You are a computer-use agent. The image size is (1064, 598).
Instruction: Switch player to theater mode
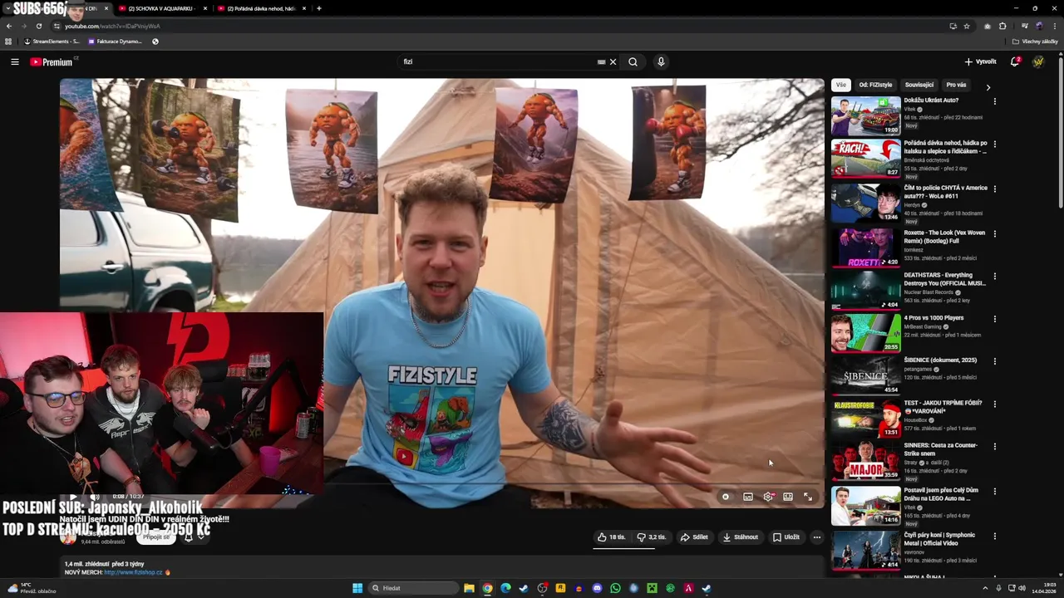click(788, 497)
